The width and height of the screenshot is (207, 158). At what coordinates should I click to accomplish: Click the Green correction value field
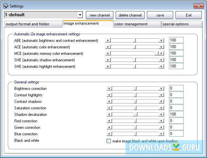(176, 127)
